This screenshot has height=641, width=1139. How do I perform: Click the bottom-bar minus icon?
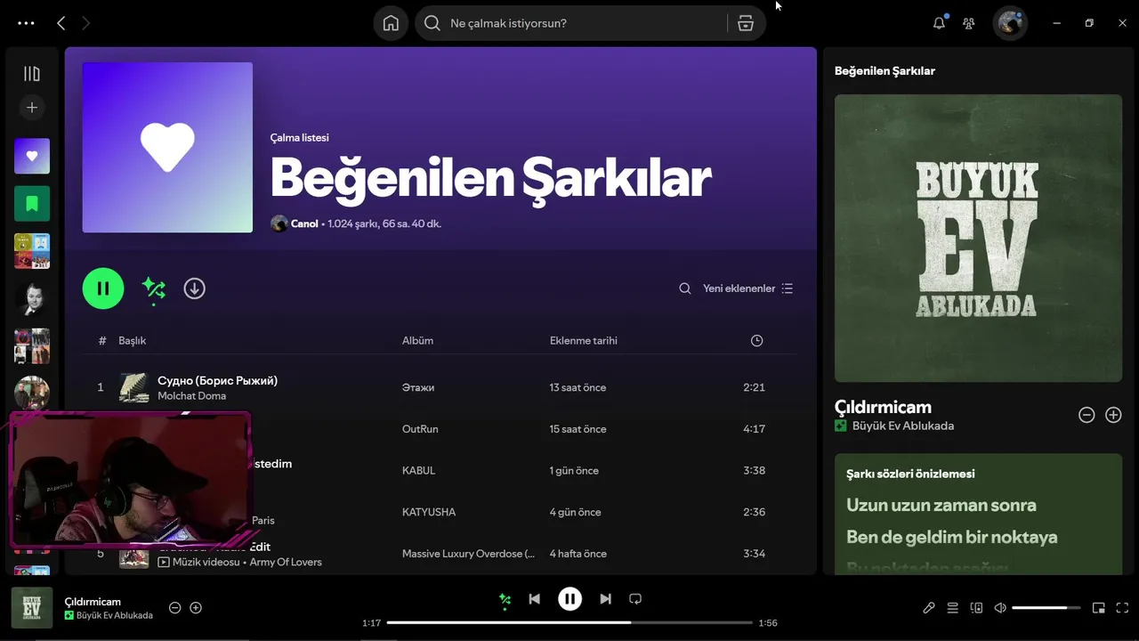click(x=174, y=608)
